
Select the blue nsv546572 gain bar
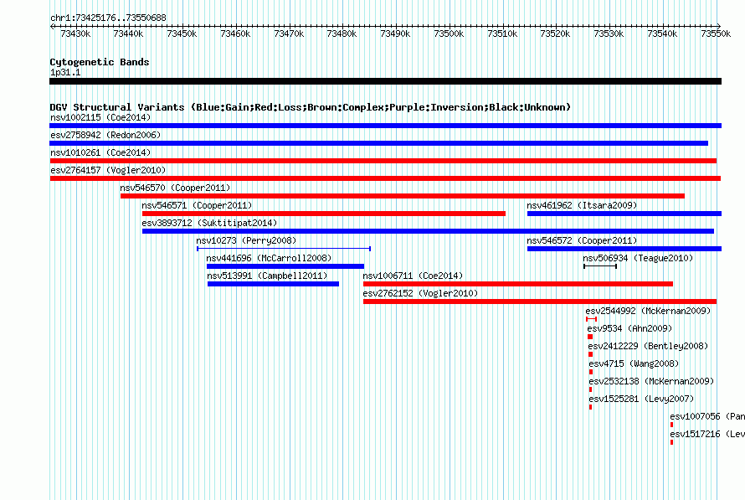[624, 249]
